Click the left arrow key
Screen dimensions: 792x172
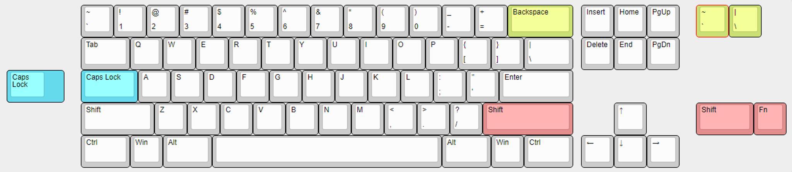(x=597, y=151)
